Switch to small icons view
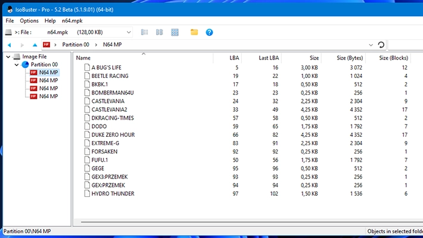423x238 pixels. (x=160, y=32)
